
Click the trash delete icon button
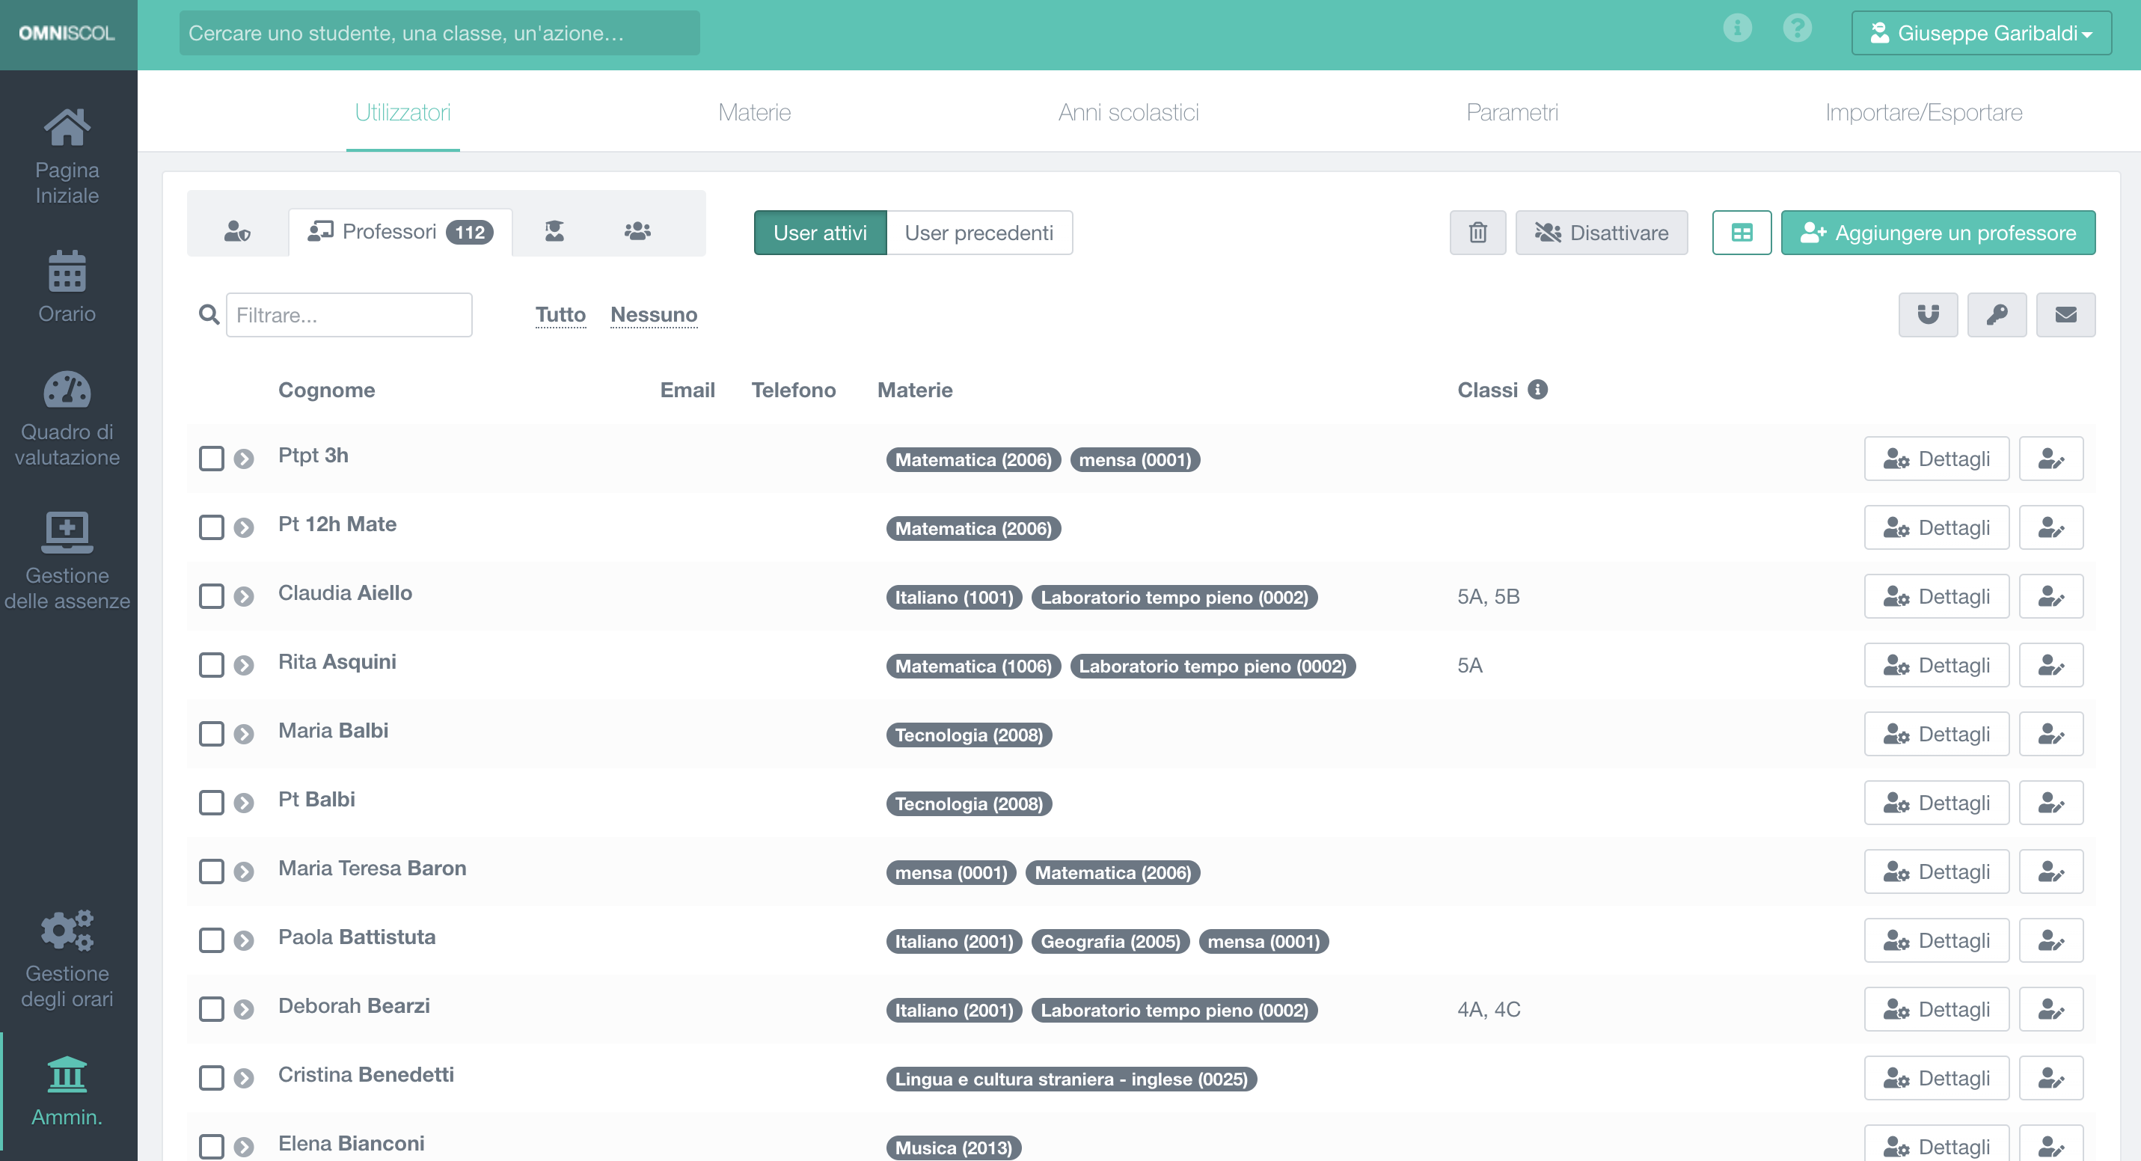(x=1477, y=233)
